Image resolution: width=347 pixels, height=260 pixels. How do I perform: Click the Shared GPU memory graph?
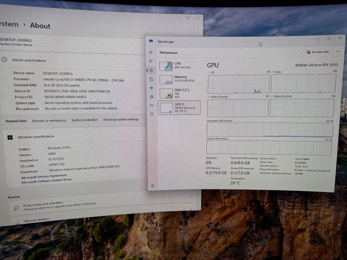(x=269, y=147)
